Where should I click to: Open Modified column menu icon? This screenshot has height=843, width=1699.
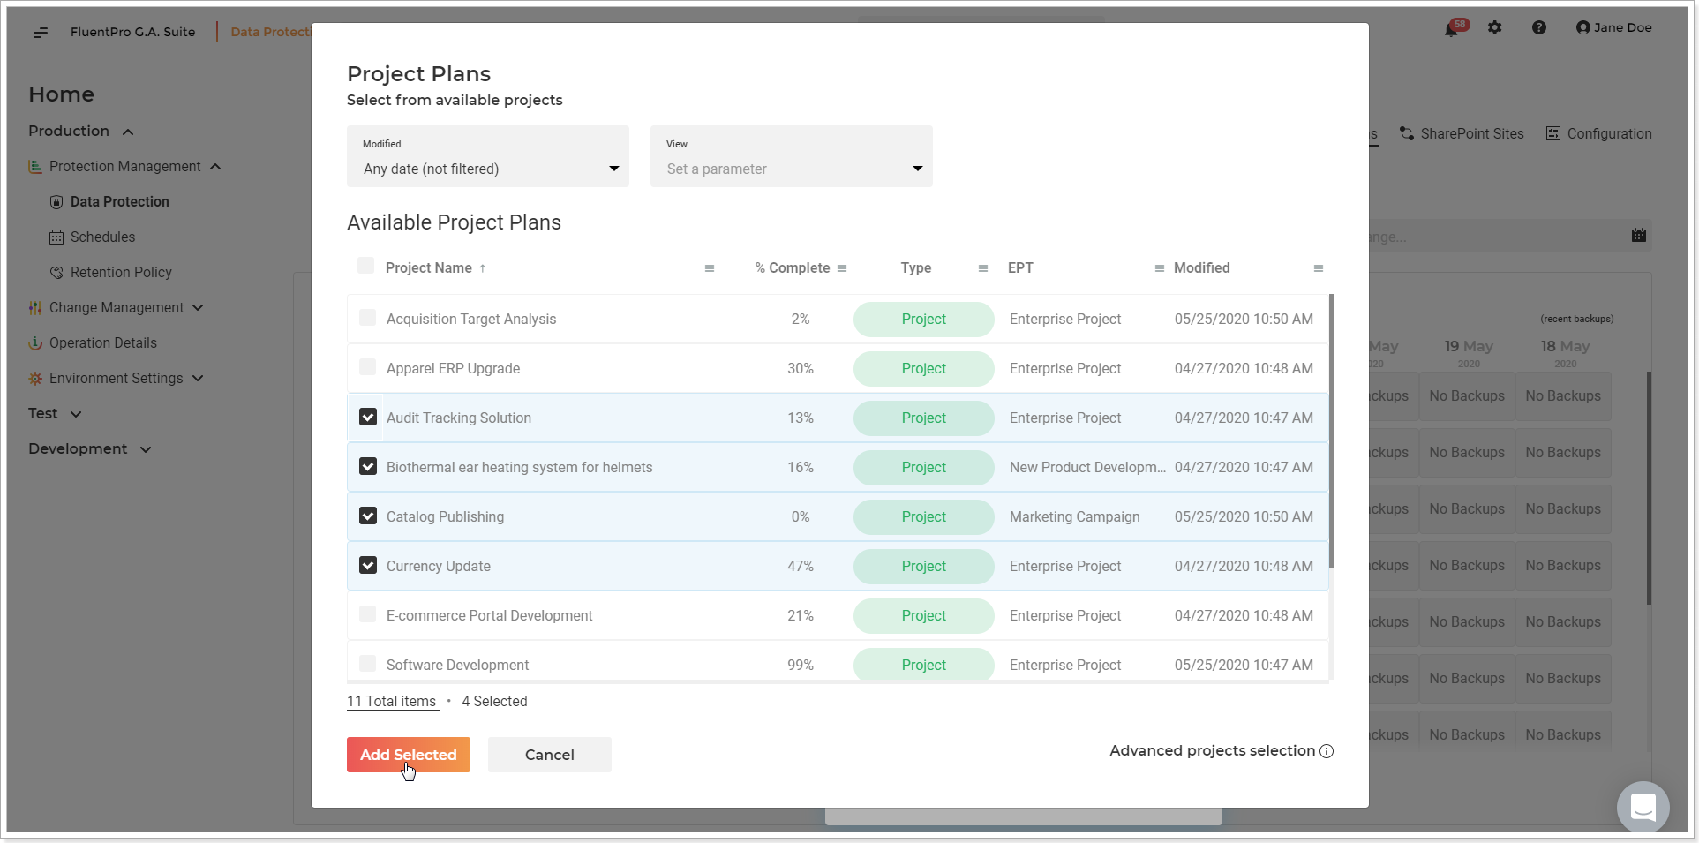(x=1319, y=268)
